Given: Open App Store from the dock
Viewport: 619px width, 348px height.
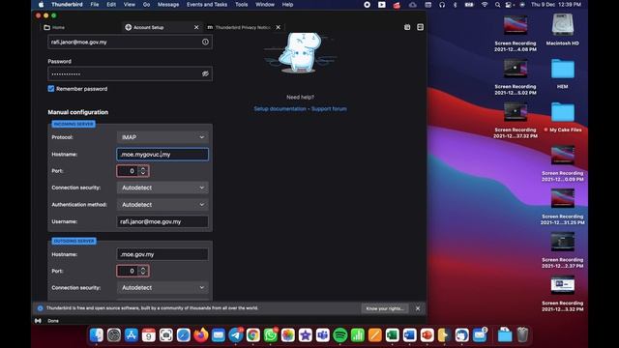Looking at the screenshot, I should pos(132,335).
